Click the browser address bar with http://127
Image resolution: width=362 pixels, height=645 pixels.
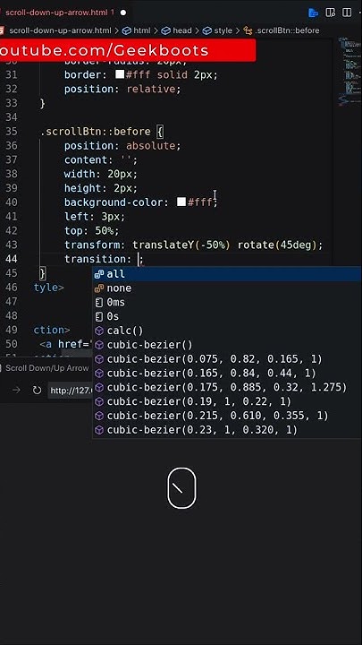70,391
